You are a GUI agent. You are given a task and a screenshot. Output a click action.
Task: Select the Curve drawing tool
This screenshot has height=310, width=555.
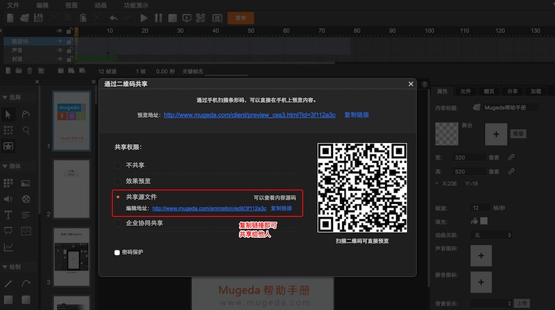[x=26, y=284]
